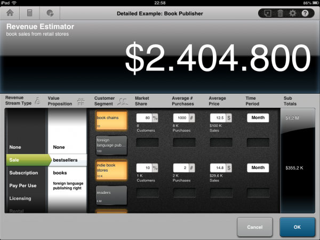The height and width of the screenshot is (240, 320).
Task: Open settings gear icon
Action: coord(292,12)
